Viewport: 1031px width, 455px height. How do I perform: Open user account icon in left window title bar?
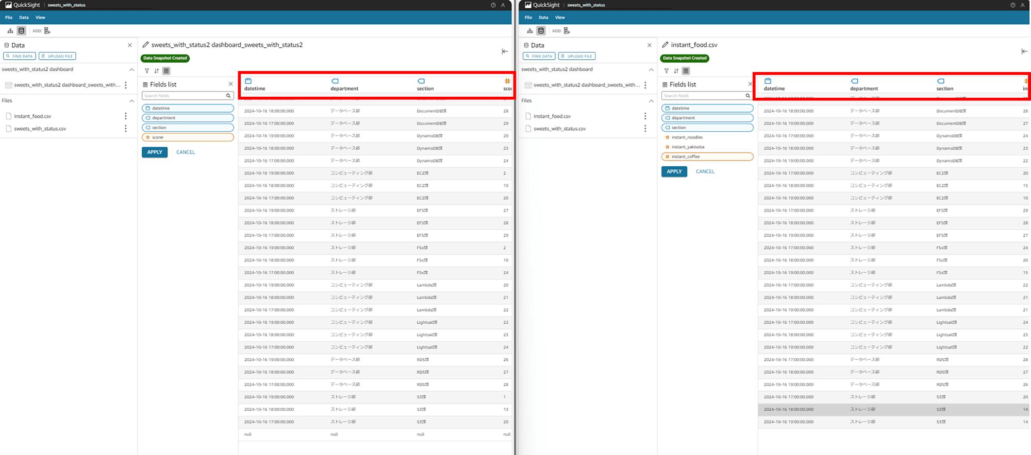coord(503,5)
